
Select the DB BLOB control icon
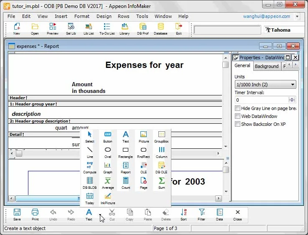tap(89, 183)
